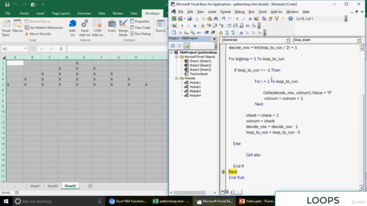
Task: Open Locals Window icon in Debug toolbar
Action: click(229, 26)
